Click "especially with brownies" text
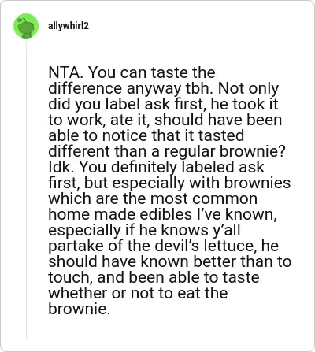The height and width of the screenshot is (352, 315). (202, 183)
